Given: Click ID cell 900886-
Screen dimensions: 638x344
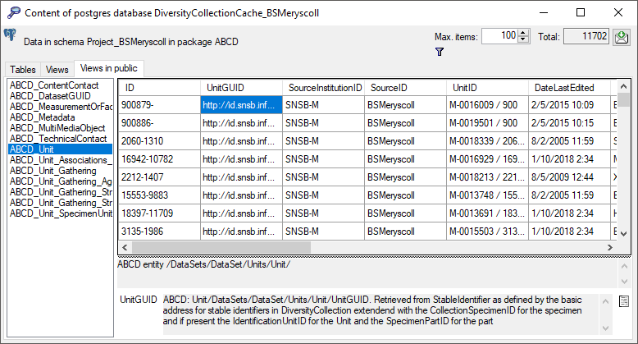Looking at the screenshot, I should click(x=159, y=122).
